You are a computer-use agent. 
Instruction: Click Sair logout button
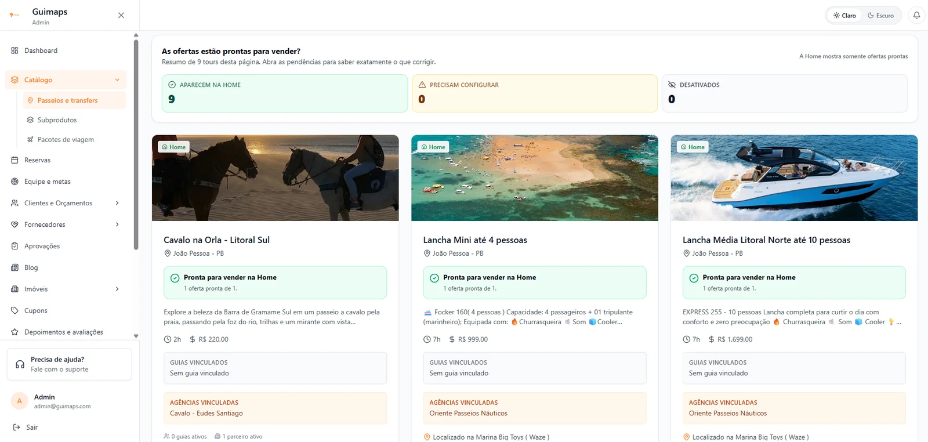pyautogui.click(x=26, y=427)
